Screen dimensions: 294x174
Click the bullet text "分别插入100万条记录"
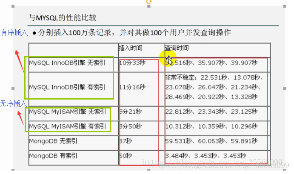pyautogui.click(x=75, y=33)
